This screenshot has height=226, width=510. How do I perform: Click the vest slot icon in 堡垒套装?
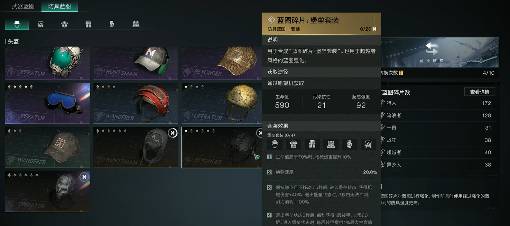(294, 144)
